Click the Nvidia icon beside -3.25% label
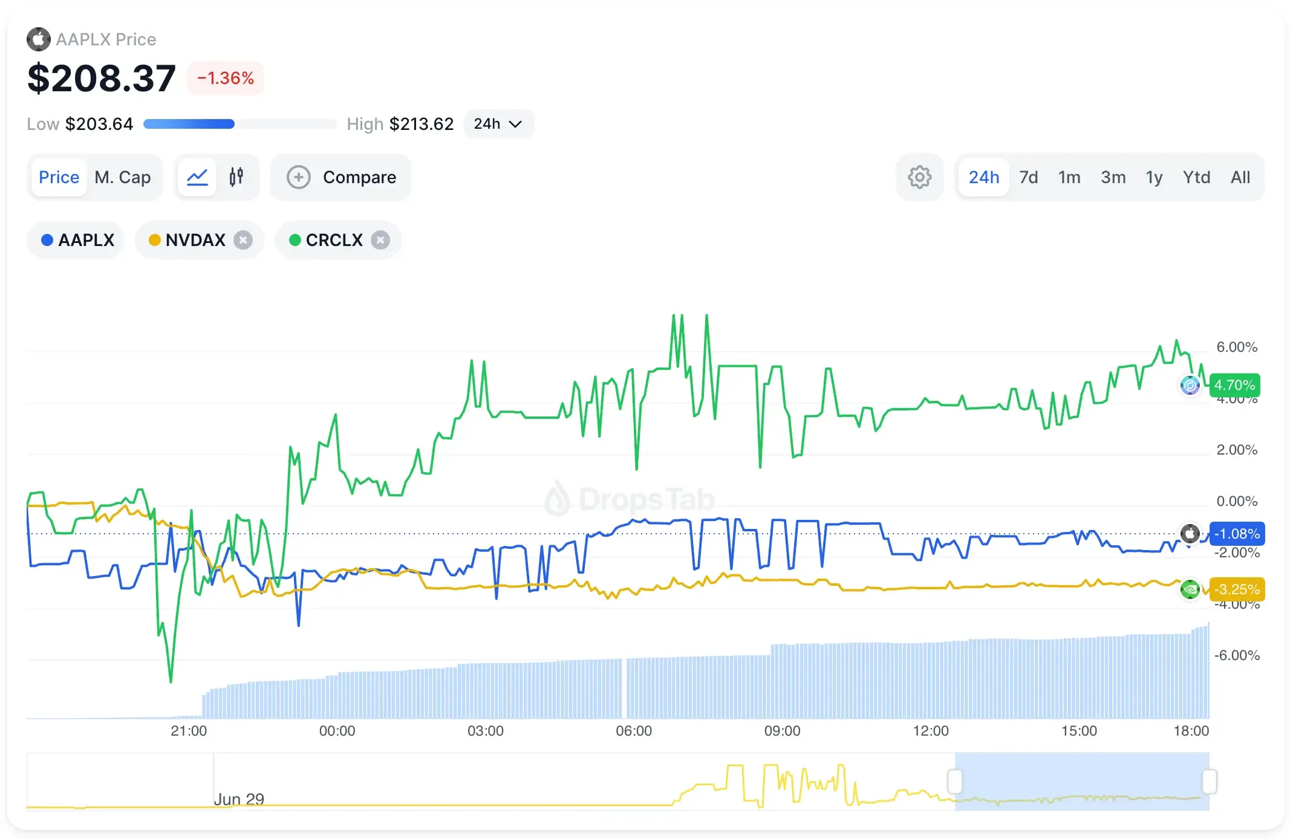Screen dimensions: 1293x839 (x=1189, y=589)
